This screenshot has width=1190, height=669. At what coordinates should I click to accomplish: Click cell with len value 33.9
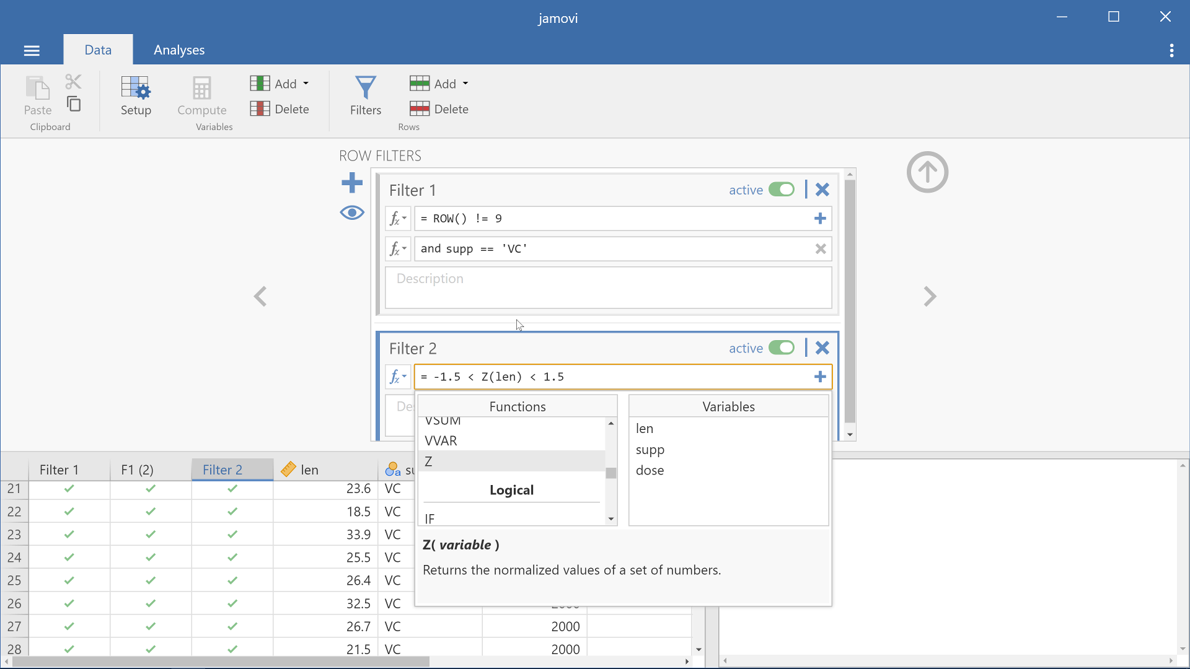pyautogui.click(x=325, y=535)
